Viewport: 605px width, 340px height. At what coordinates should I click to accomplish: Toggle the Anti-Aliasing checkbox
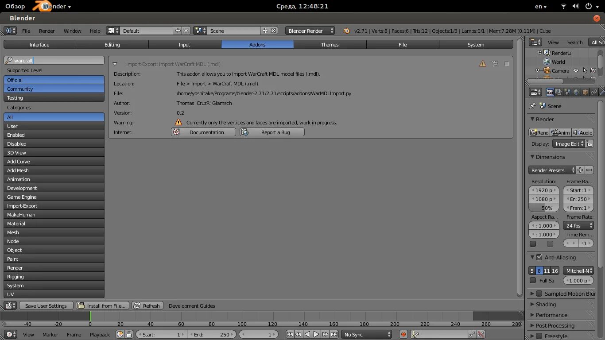click(x=539, y=257)
